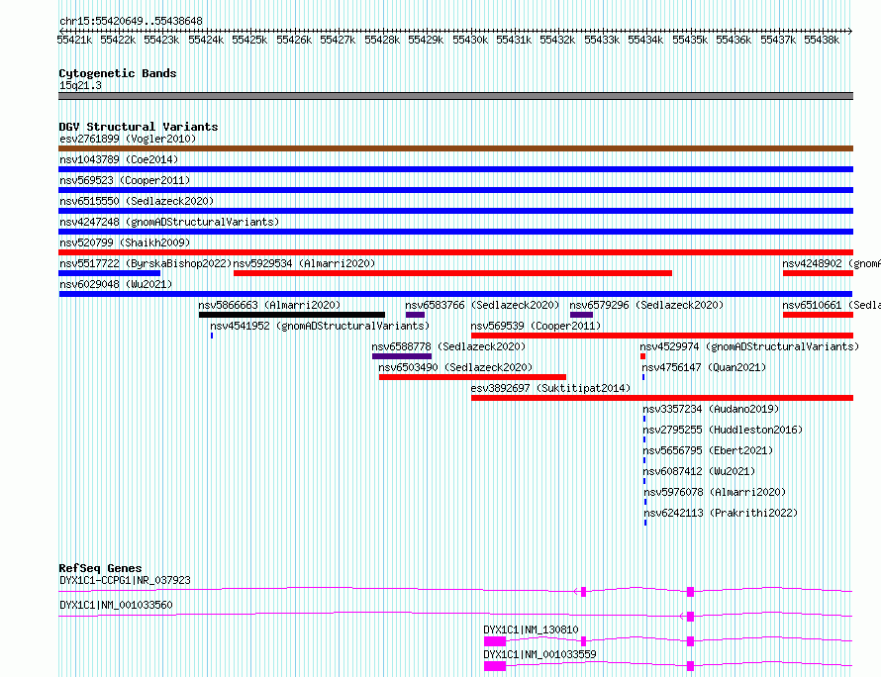The width and height of the screenshot is (881, 677).
Task: Click the chr15:55420649..55438648 coordinates label
Action: pos(131,22)
